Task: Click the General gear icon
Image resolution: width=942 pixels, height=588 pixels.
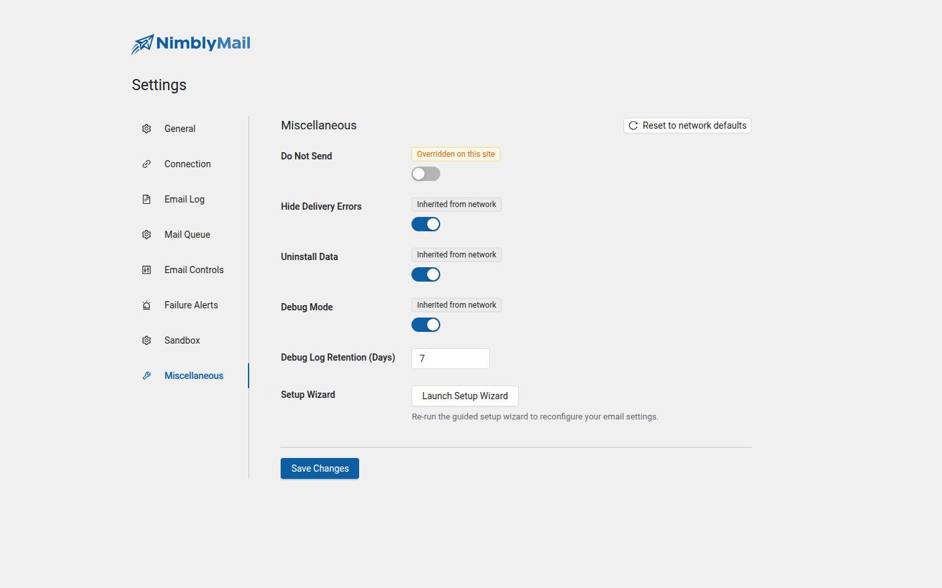Action: tap(147, 129)
